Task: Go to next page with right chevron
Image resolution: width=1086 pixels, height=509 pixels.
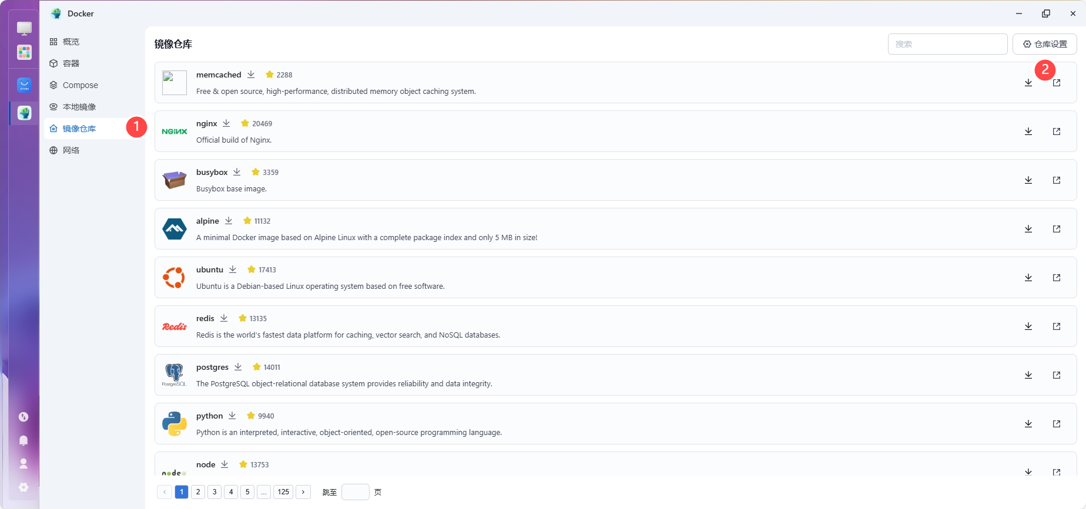Action: tap(303, 492)
